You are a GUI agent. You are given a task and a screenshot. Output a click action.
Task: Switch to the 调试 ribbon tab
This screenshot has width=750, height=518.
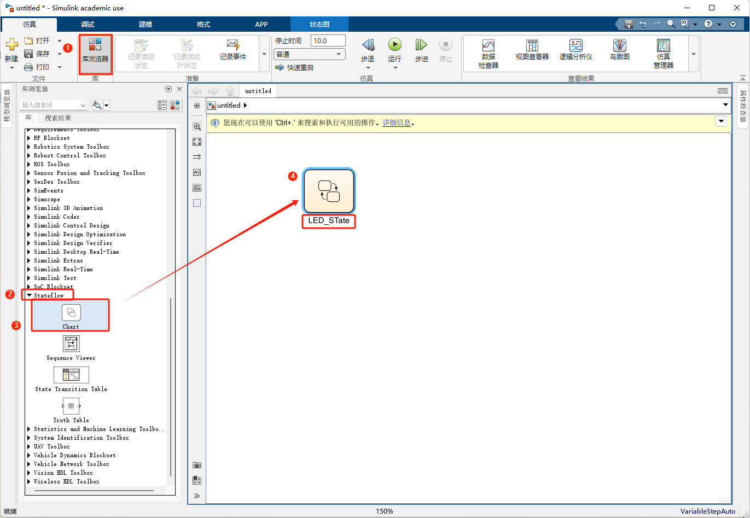88,25
